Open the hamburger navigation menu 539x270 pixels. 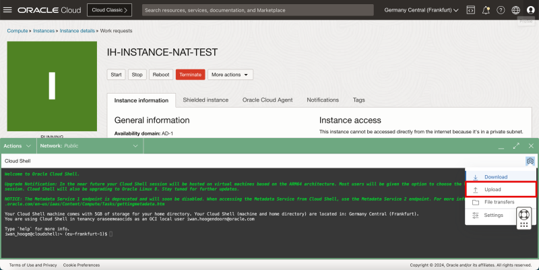coord(7,10)
